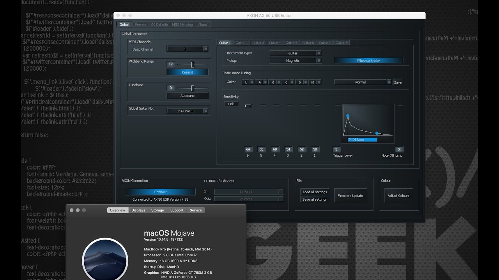Open the About tab in AXON editor
The image size is (499, 280).
pos(203,24)
